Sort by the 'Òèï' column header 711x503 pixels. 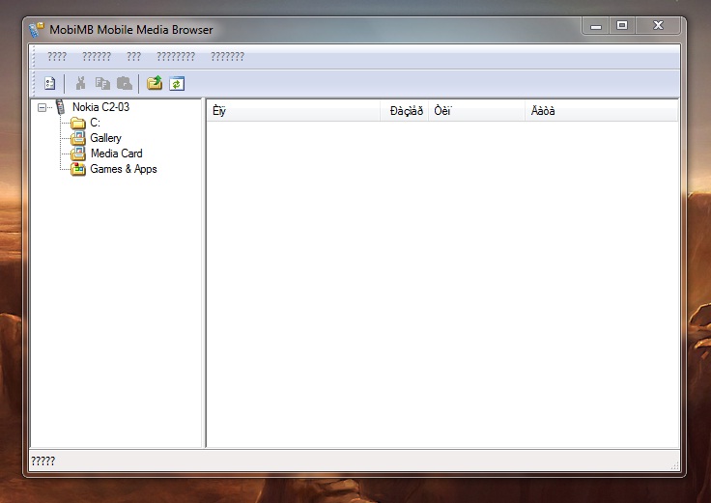pyautogui.click(x=476, y=111)
